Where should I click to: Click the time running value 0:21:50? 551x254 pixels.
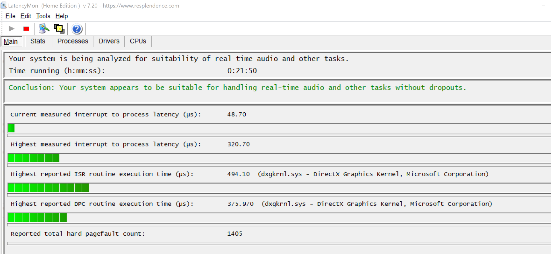(x=242, y=71)
